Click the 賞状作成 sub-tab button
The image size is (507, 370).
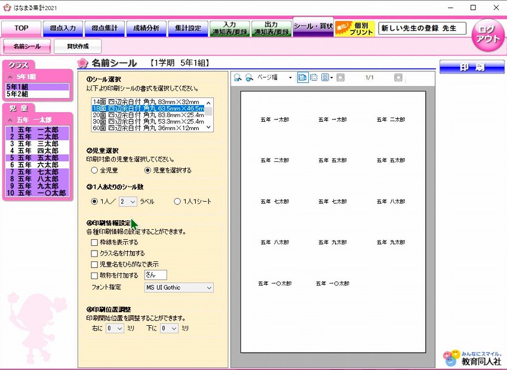(x=78, y=46)
